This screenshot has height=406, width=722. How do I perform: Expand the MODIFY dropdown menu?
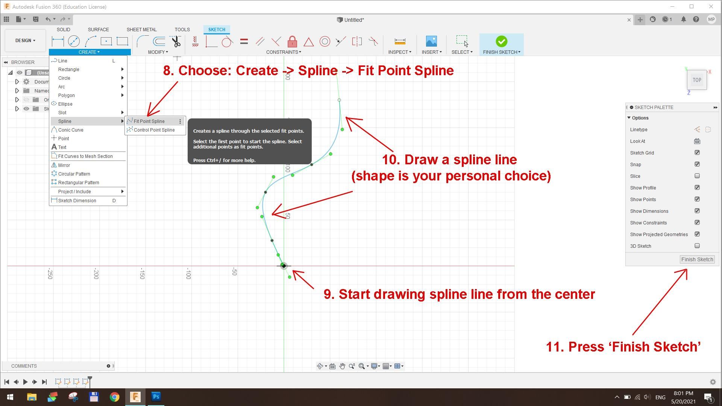(x=158, y=52)
